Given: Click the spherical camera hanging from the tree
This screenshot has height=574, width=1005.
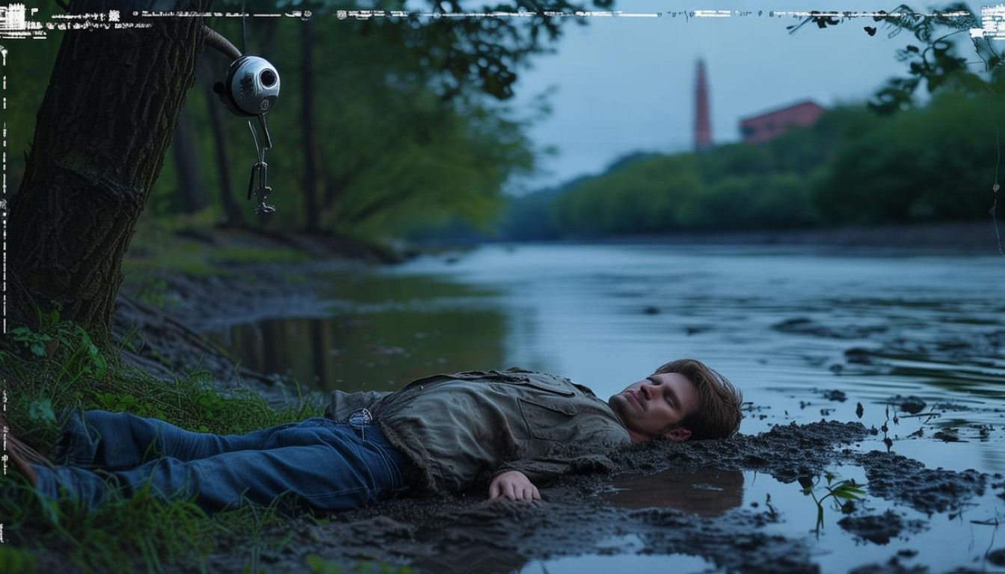Looking at the screenshot, I should (252, 86).
